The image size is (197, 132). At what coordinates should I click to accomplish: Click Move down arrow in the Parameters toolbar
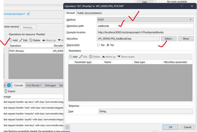click(119, 57)
